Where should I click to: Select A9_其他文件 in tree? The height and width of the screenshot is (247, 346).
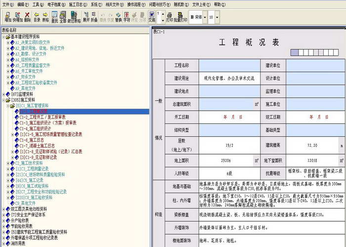25,88
